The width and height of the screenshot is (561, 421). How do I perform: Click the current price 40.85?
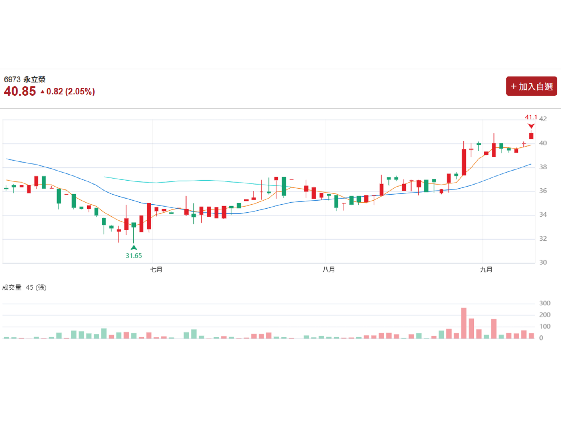(20, 91)
